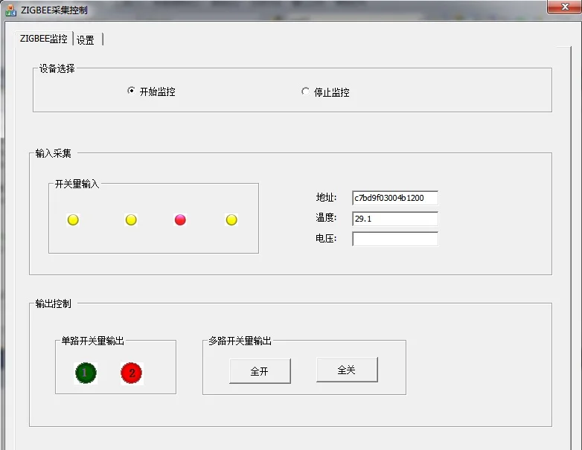The image size is (582, 450).
Task: Click the second yellow switch input indicator
Action: [131, 220]
